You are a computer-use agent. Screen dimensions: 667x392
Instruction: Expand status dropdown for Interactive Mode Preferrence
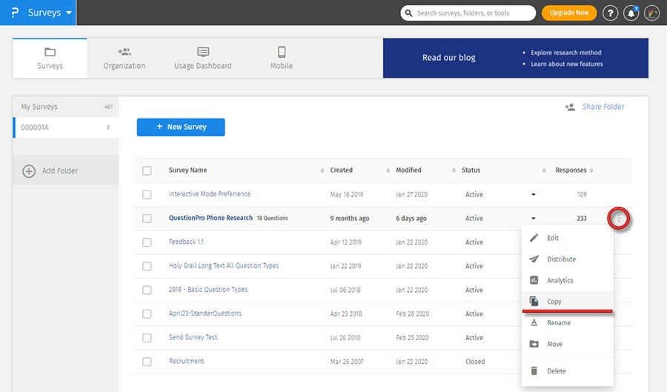pos(532,195)
